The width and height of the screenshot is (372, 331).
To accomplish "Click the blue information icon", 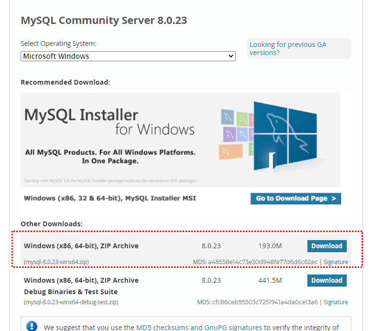I will click(x=32, y=326).
